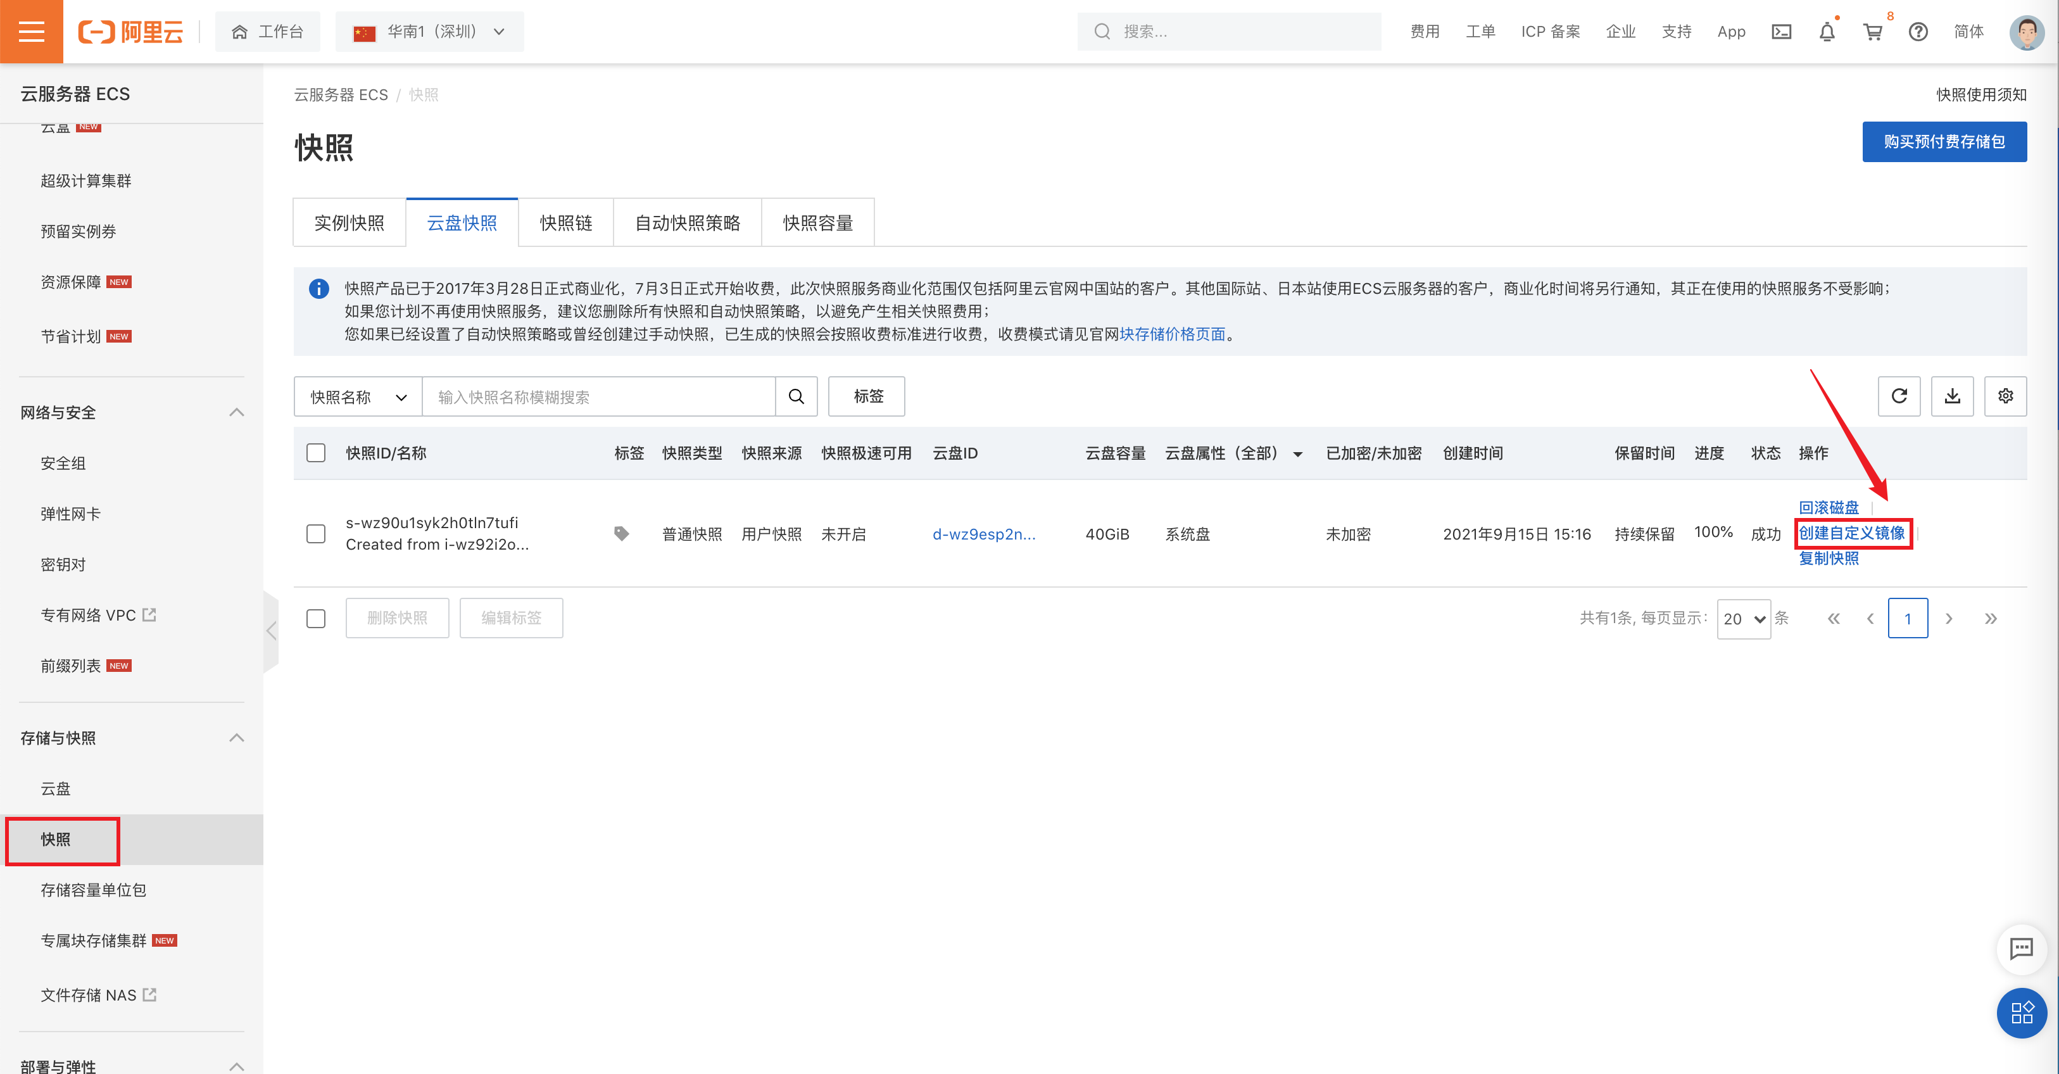The width and height of the screenshot is (2059, 1074).
Task: Click the refresh snapshot list icon
Action: coord(1898,396)
